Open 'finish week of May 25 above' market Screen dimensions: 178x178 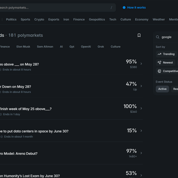click(26, 109)
